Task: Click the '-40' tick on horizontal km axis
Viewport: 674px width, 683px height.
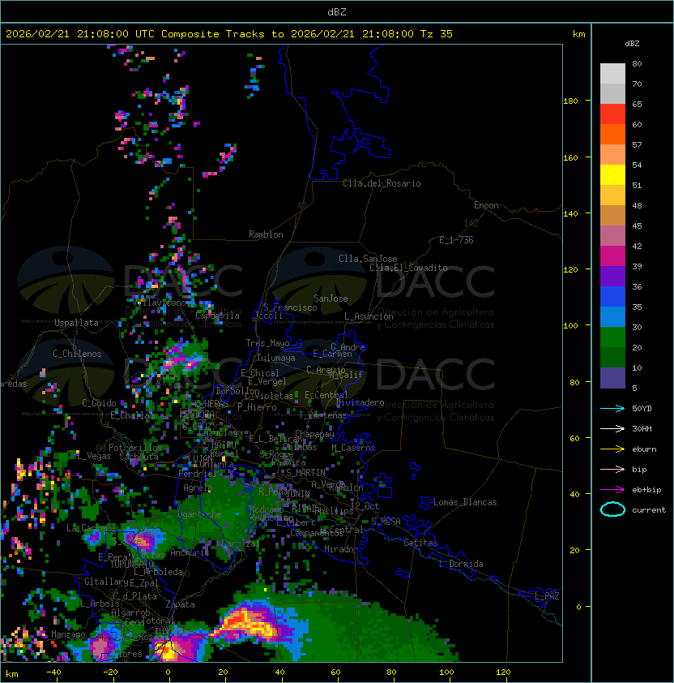Action: pos(53,672)
